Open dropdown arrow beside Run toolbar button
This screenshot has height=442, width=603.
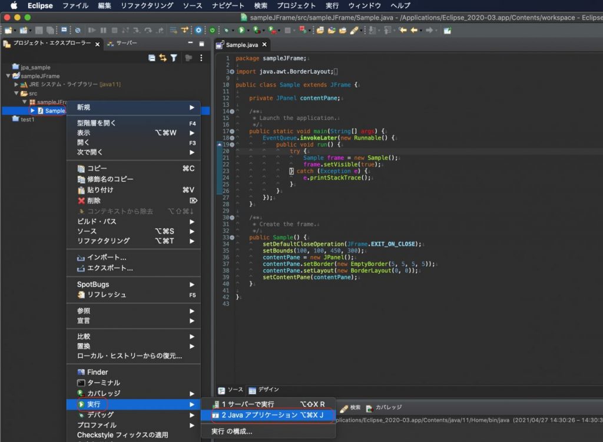pyautogui.click(x=248, y=30)
